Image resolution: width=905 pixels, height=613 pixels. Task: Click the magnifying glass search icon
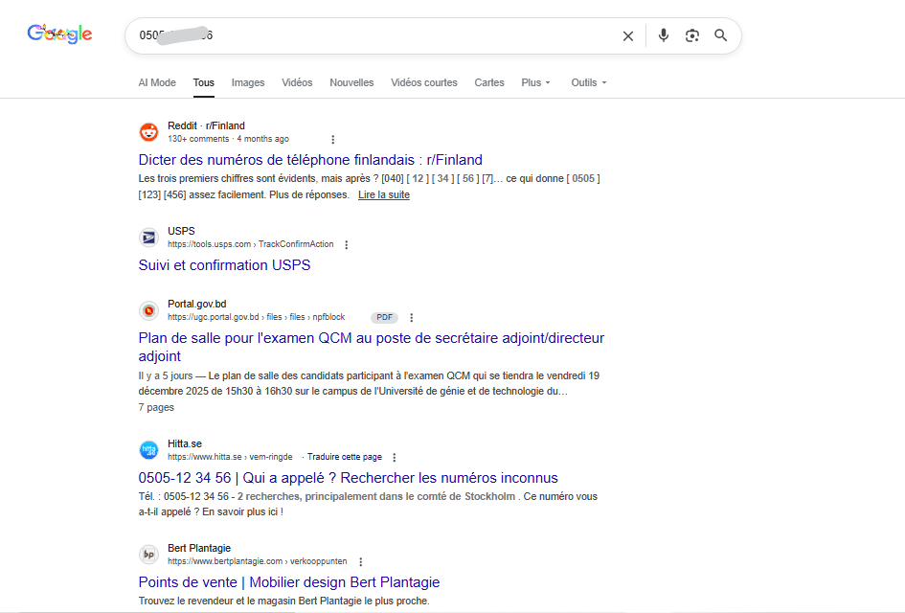(x=721, y=35)
